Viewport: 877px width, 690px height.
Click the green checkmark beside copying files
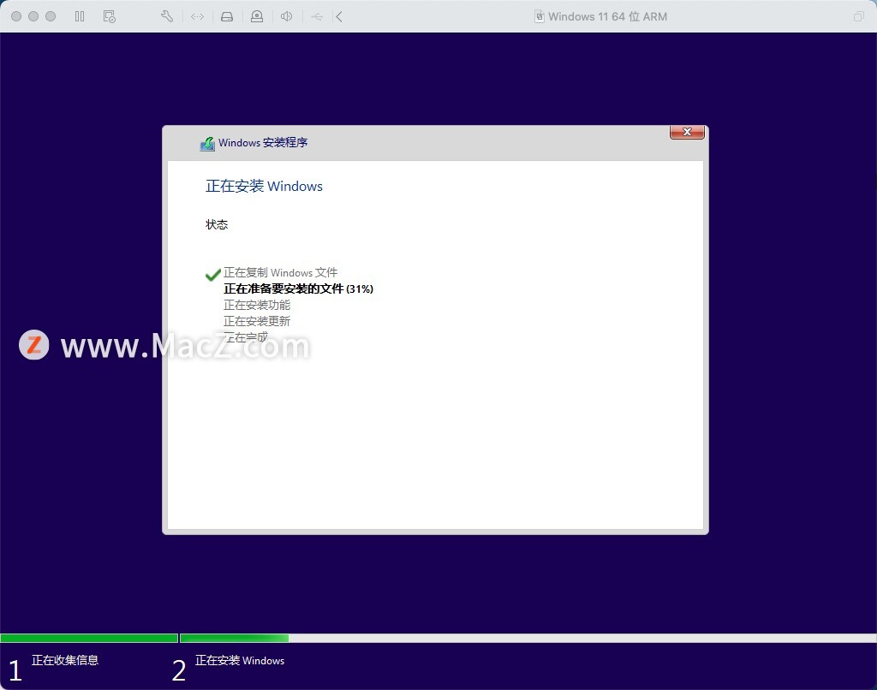click(x=212, y=274)
